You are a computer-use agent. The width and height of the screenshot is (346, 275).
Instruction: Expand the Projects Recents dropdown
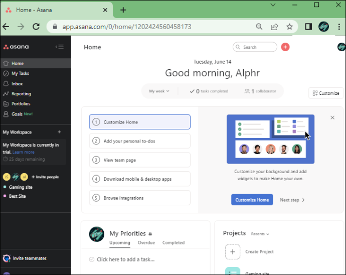260,234
